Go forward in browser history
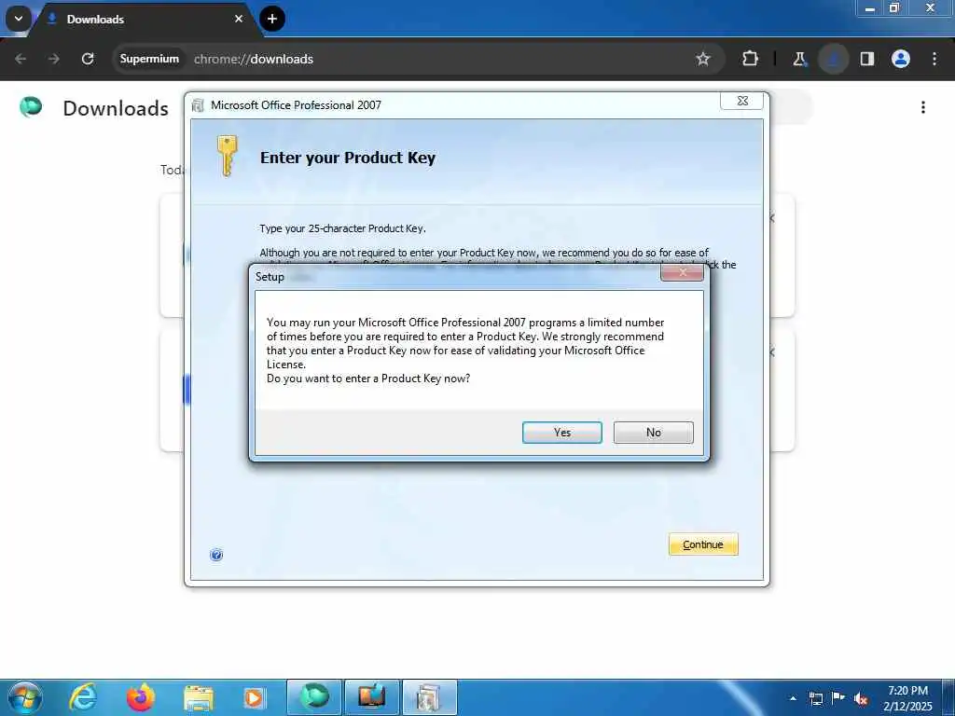 pyautogui.click(x=53, y=59)
